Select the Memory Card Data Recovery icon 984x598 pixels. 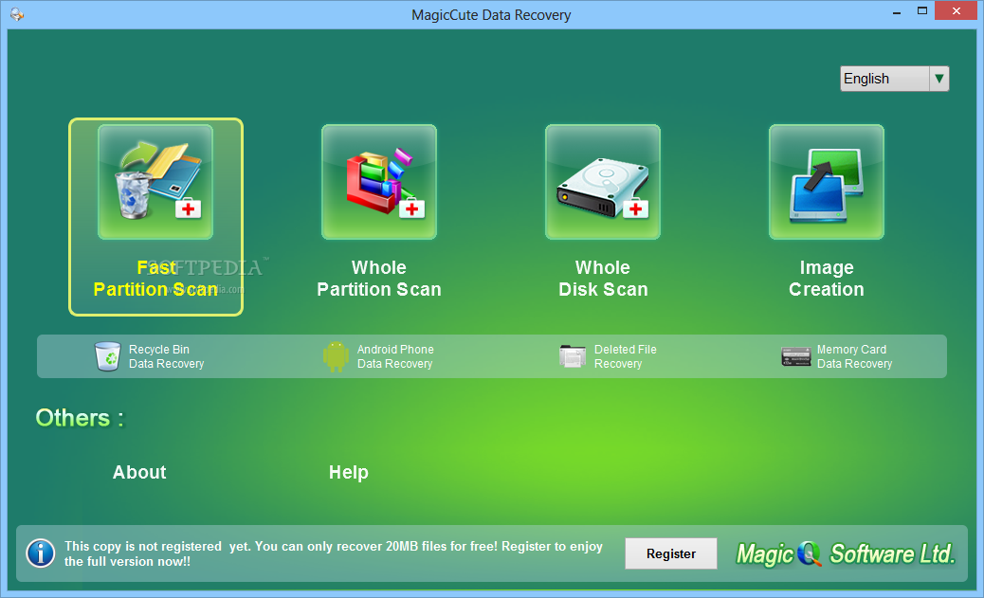point(795,356)
